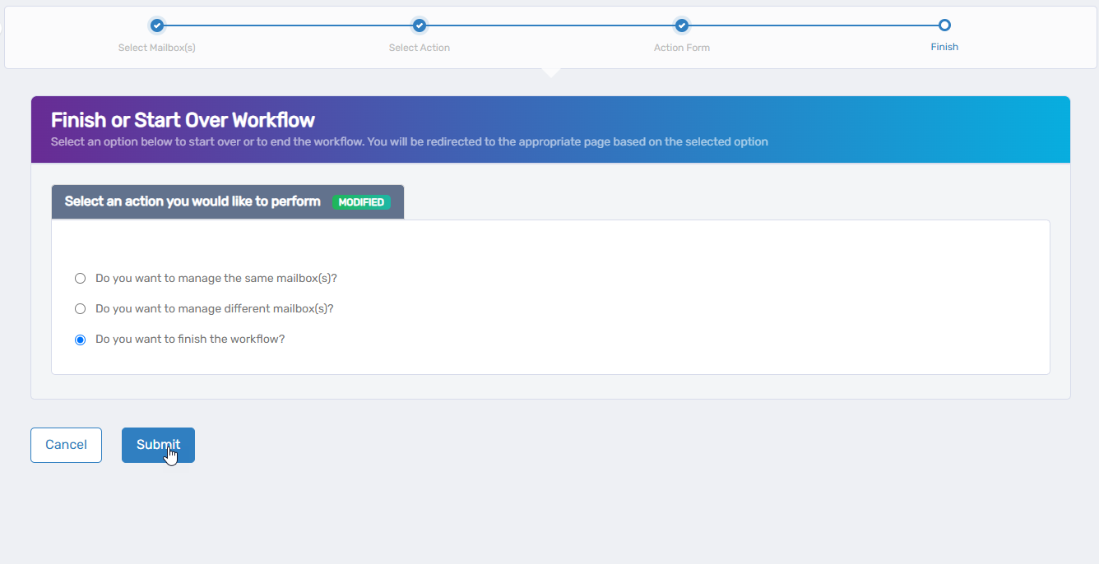Go to the 'Select Mailbox(s)' step label
This screenshot has height=564, width=1099.
(157, 48)
